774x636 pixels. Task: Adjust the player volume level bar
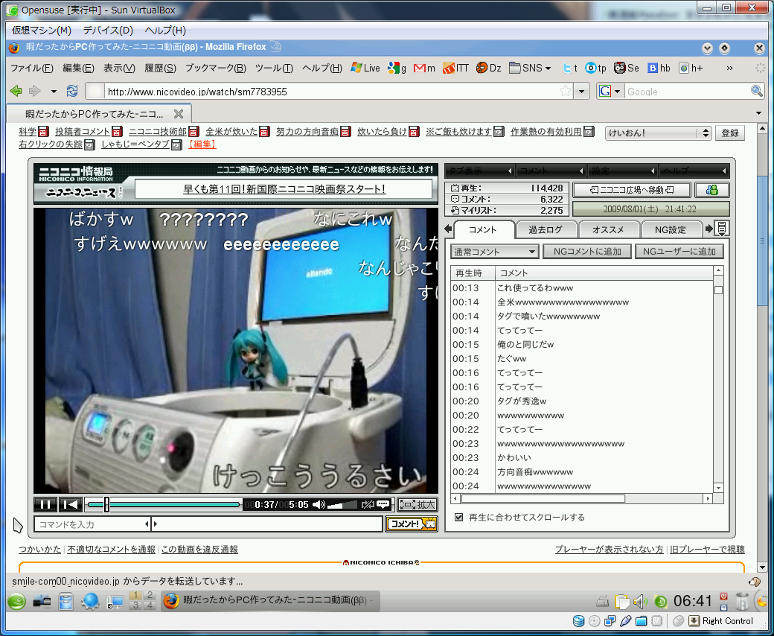[342, 505]
